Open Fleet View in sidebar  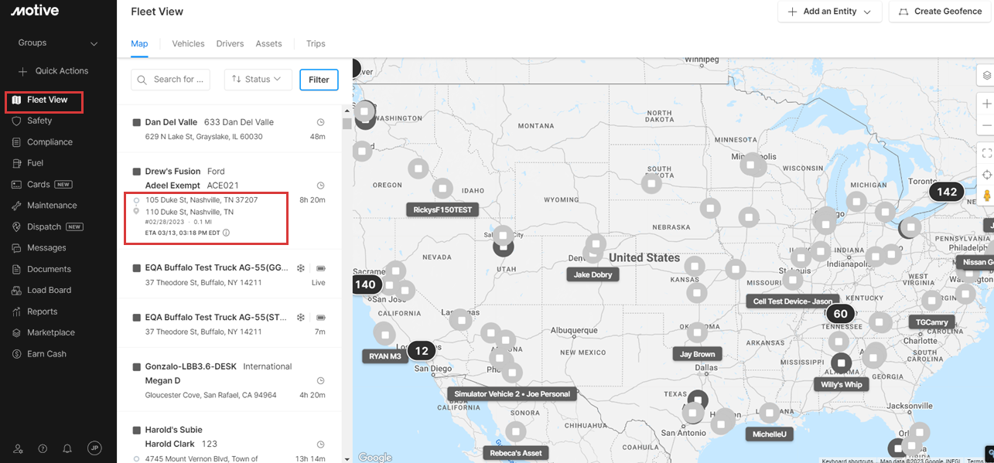tap(45, 100)
